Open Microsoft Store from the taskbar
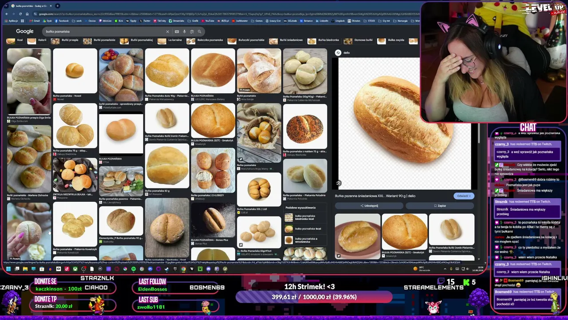Screen dimensions: 568x320 [42, 269]
